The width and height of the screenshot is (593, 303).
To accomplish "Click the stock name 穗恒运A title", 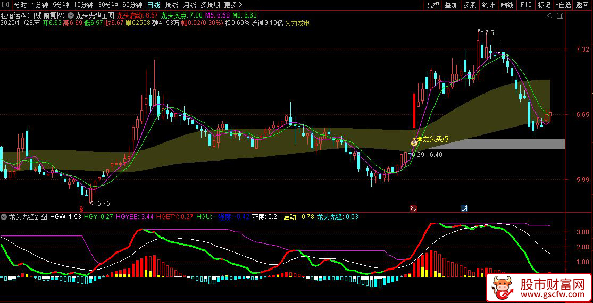I will 13,16.
